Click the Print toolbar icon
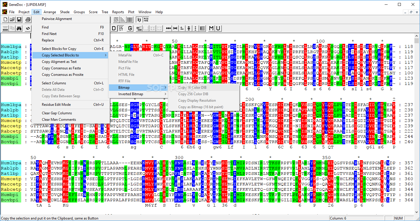The image size is (420, 221). (x=28, y=20)
